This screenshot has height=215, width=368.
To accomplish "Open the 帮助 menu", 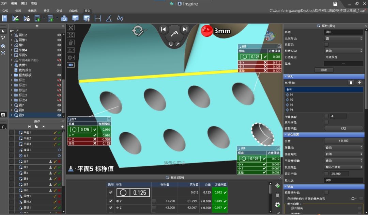I will tap(34, 3).
